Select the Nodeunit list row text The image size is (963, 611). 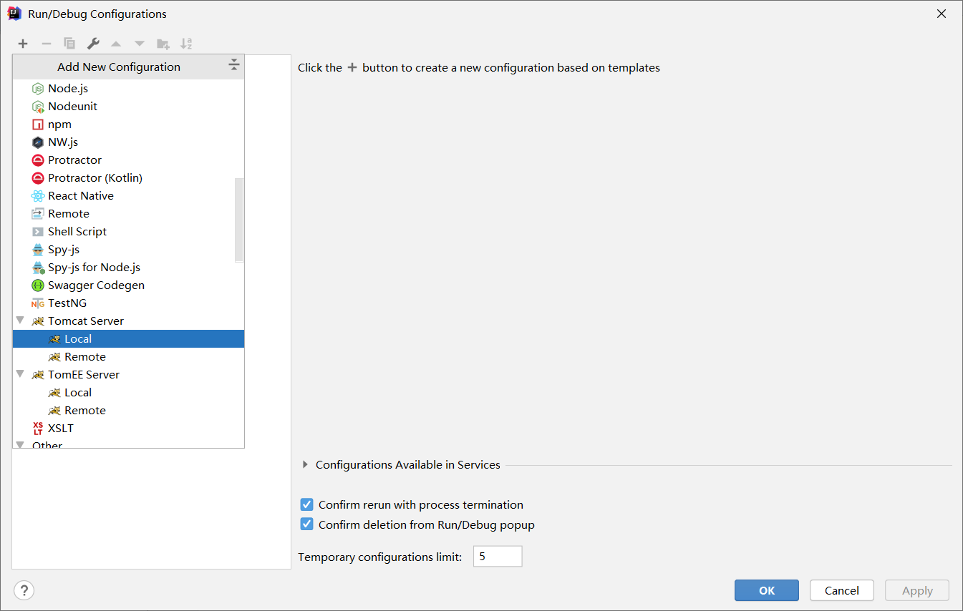click(72, 106)
